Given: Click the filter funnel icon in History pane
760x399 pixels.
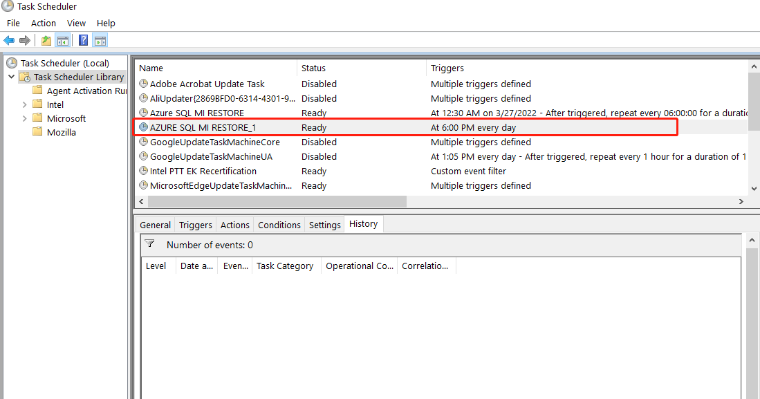Looking at the screenshot, I should pos(150,244).
